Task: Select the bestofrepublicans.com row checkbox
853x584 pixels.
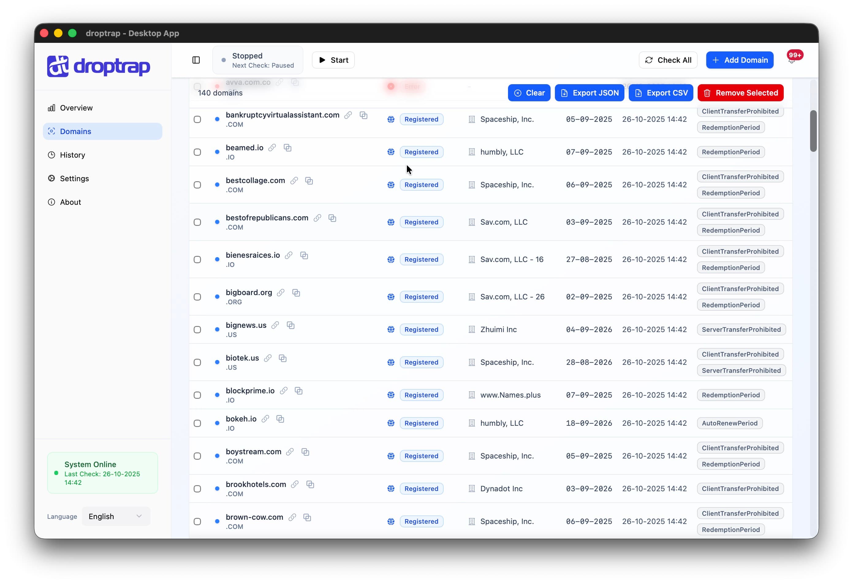Action: [x=197, y=222]
